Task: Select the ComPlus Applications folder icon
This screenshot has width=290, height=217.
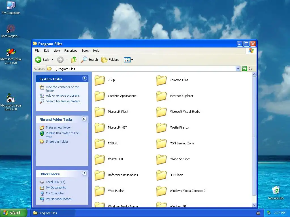Action: pos(100,96)
